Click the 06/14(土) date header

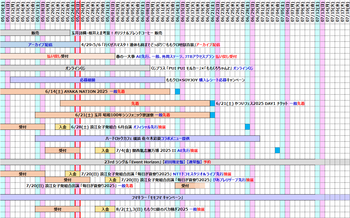tap(177, 11)
